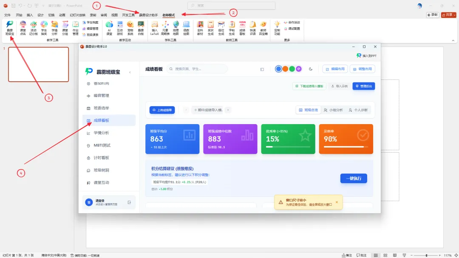Click the 一键执行 button
This screenshot has height=258, width=459.
point(354,179)
